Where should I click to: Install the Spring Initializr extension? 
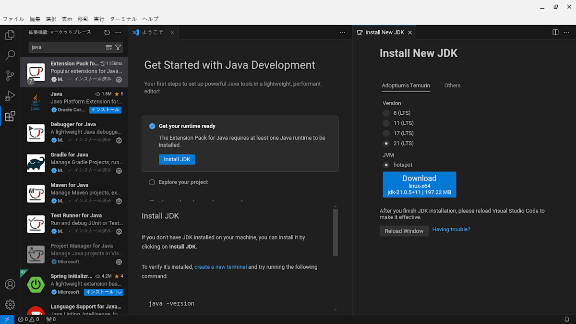pos(100,292)
